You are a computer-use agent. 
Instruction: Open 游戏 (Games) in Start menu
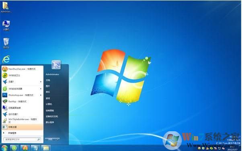48,98
